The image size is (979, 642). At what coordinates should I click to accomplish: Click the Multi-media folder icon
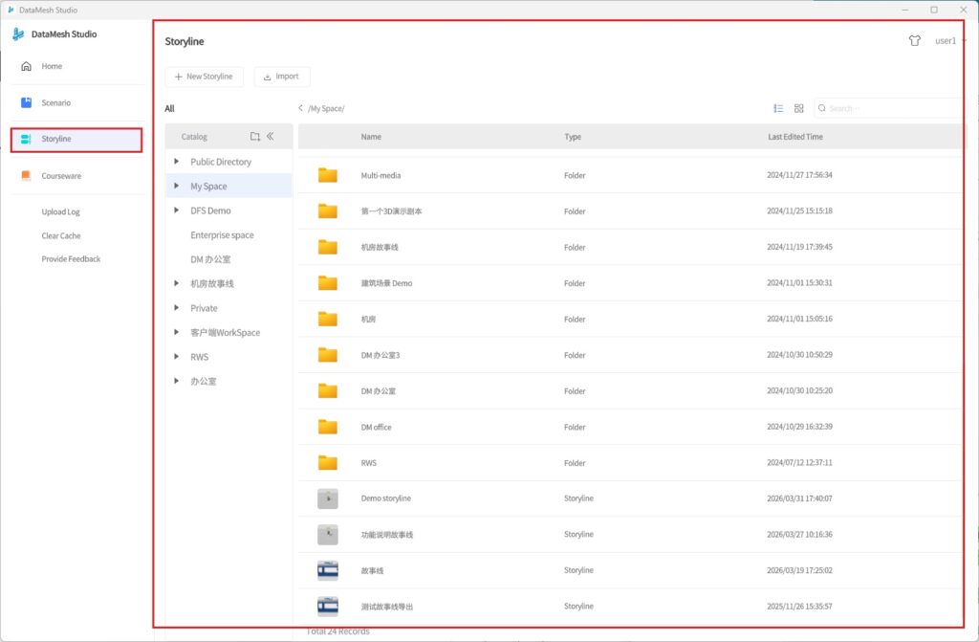328,175
